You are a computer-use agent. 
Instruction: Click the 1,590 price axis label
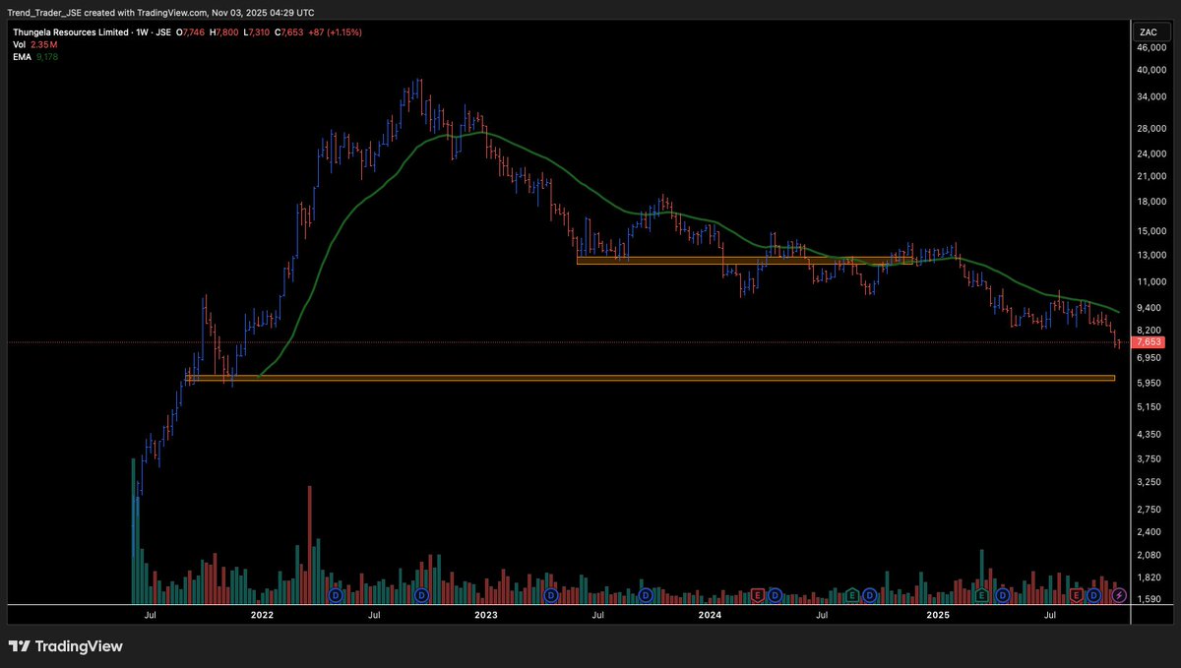point(1150,599)
